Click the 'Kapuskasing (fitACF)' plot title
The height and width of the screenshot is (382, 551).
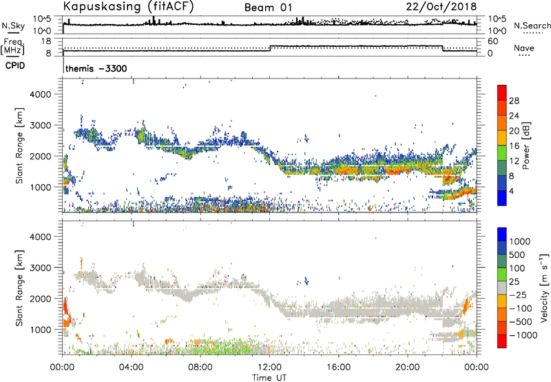[x=128, y=6]
